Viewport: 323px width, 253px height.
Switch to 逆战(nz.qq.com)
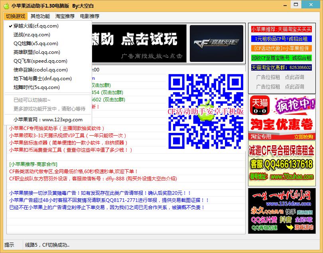[48, 35]
